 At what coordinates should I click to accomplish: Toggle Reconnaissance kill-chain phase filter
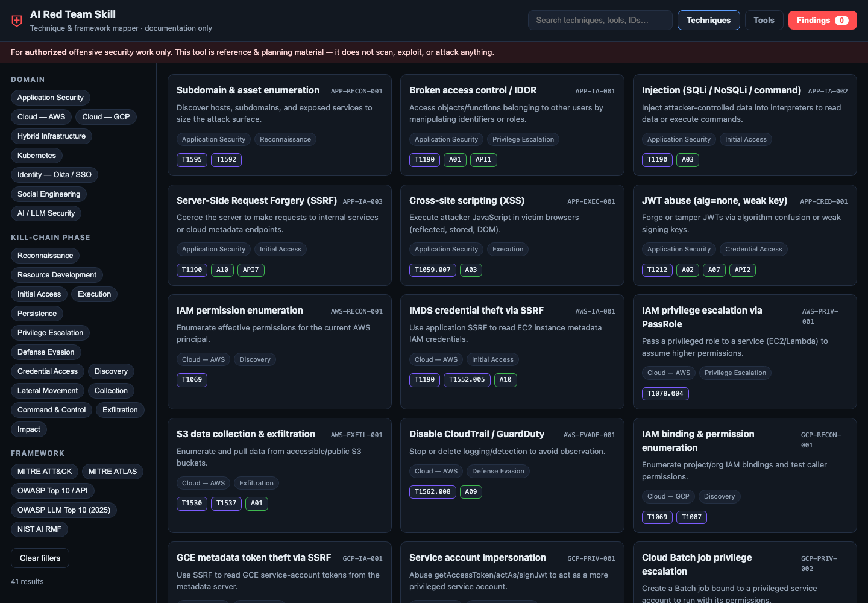(45, 256)
